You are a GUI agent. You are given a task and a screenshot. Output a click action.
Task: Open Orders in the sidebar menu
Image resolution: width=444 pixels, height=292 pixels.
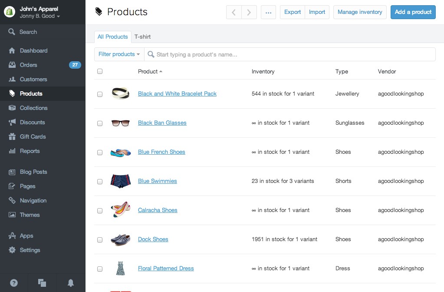click(29, 65)
